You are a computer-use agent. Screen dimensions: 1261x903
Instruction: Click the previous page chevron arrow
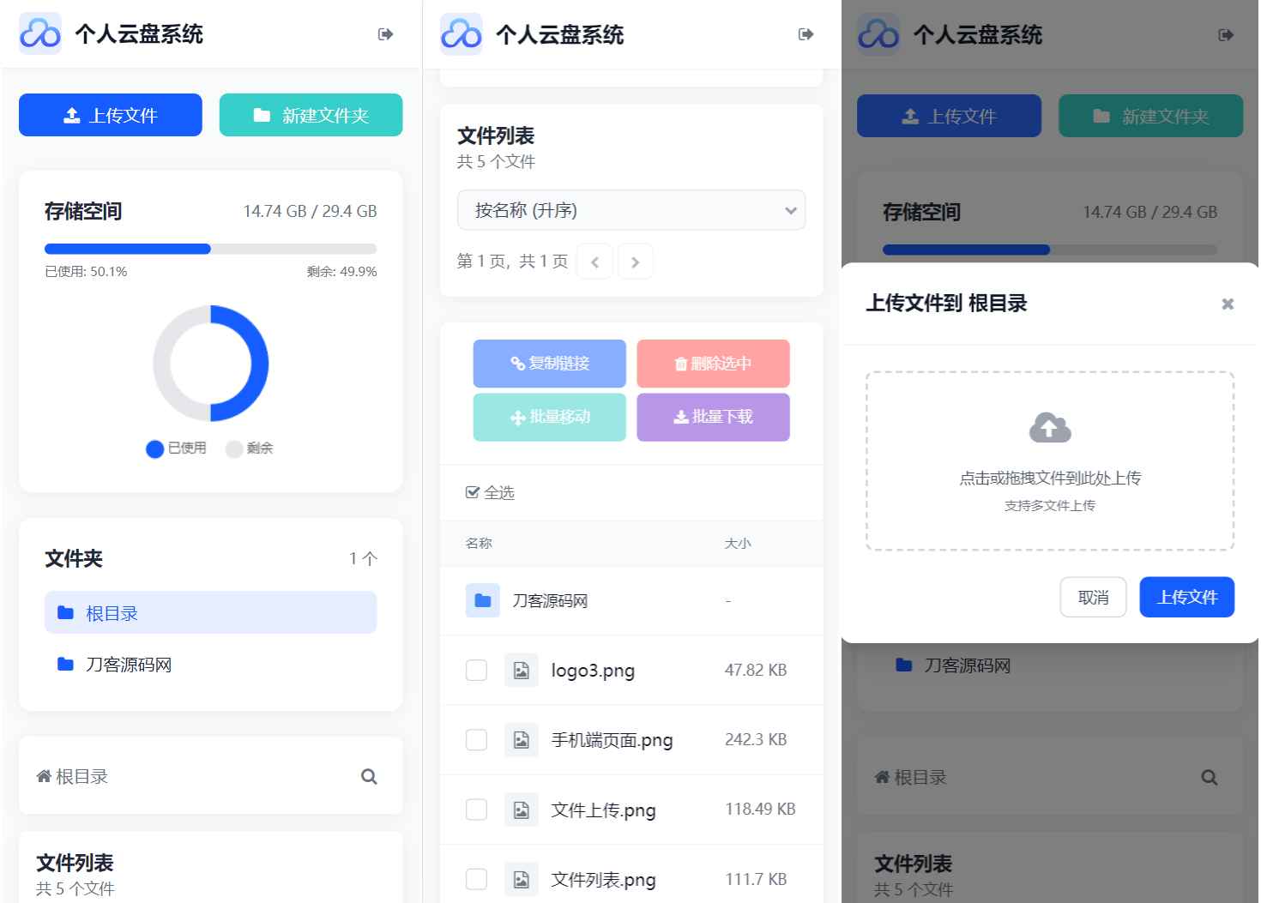click(594, 262)
